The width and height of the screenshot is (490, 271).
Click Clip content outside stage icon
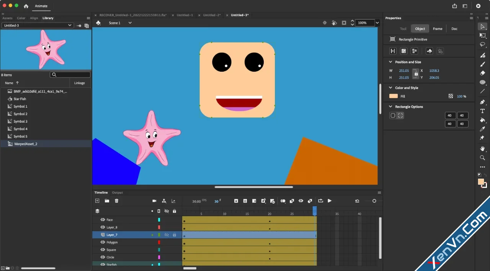(x=344, y=23)
